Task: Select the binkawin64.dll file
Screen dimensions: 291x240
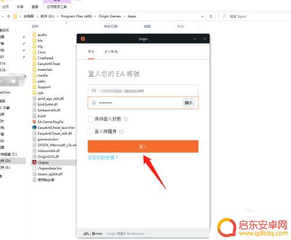Action: 47,110
